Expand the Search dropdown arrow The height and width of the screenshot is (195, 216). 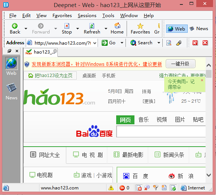tap(159, 43)
